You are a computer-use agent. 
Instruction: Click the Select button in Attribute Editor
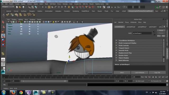click(122, 73)
